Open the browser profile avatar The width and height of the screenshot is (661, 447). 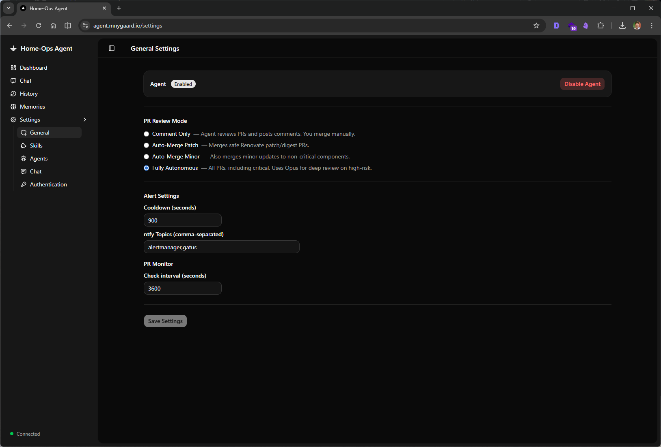point(637,26)
